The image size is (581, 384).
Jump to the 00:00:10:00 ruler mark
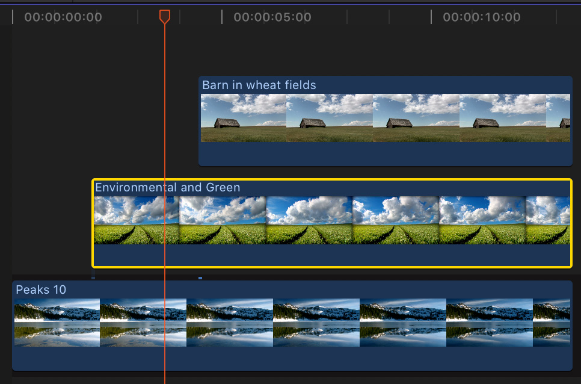pyautogui.click(x=481, y=17)
